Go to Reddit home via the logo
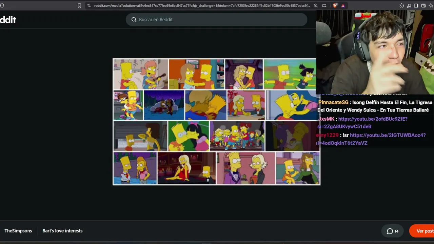 coord(8,20)
